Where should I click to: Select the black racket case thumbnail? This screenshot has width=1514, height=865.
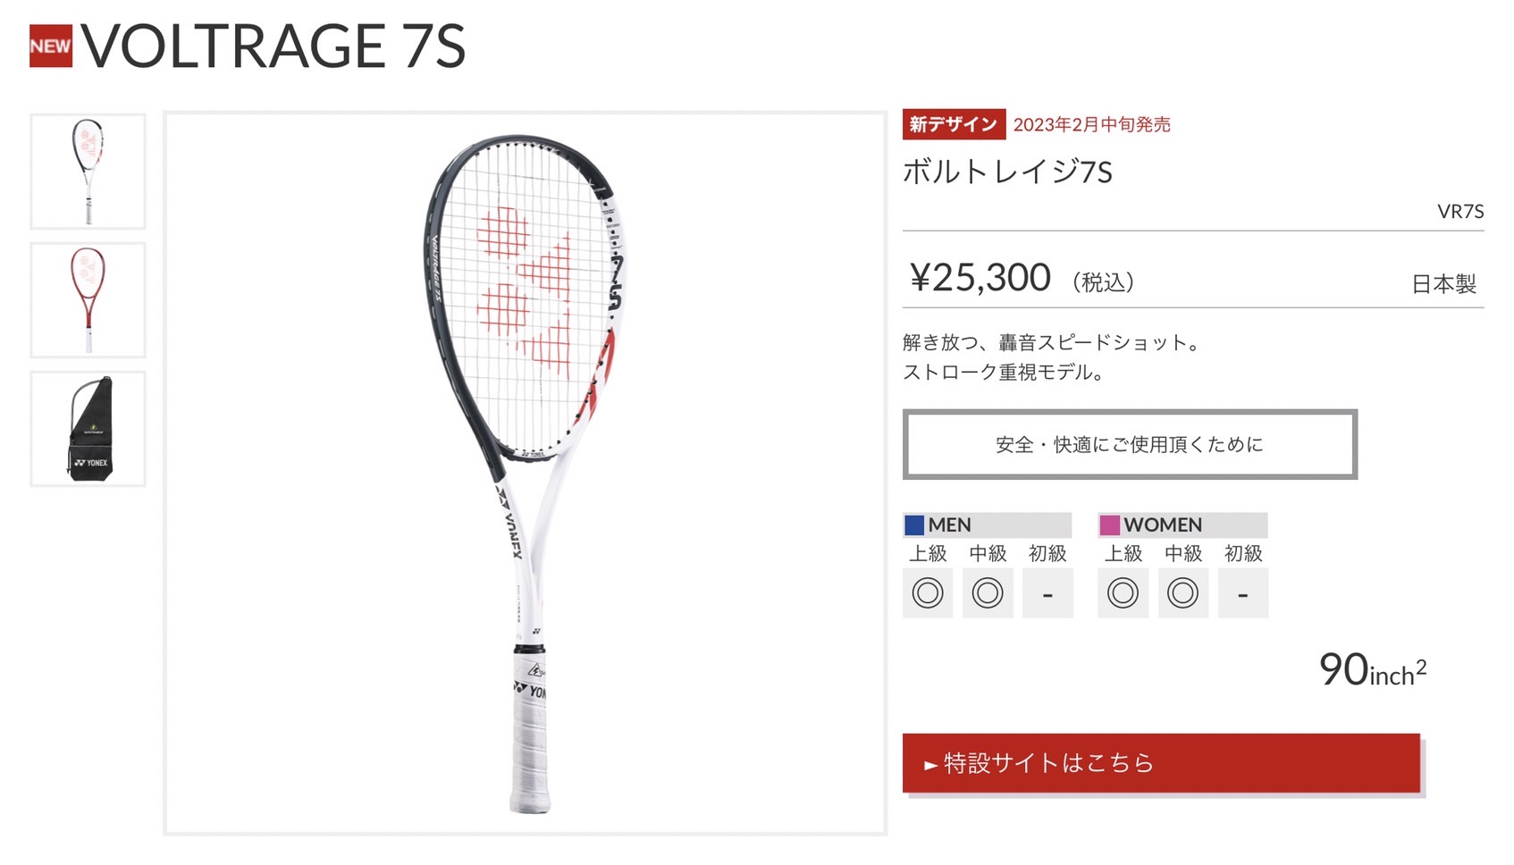point(88,428)
